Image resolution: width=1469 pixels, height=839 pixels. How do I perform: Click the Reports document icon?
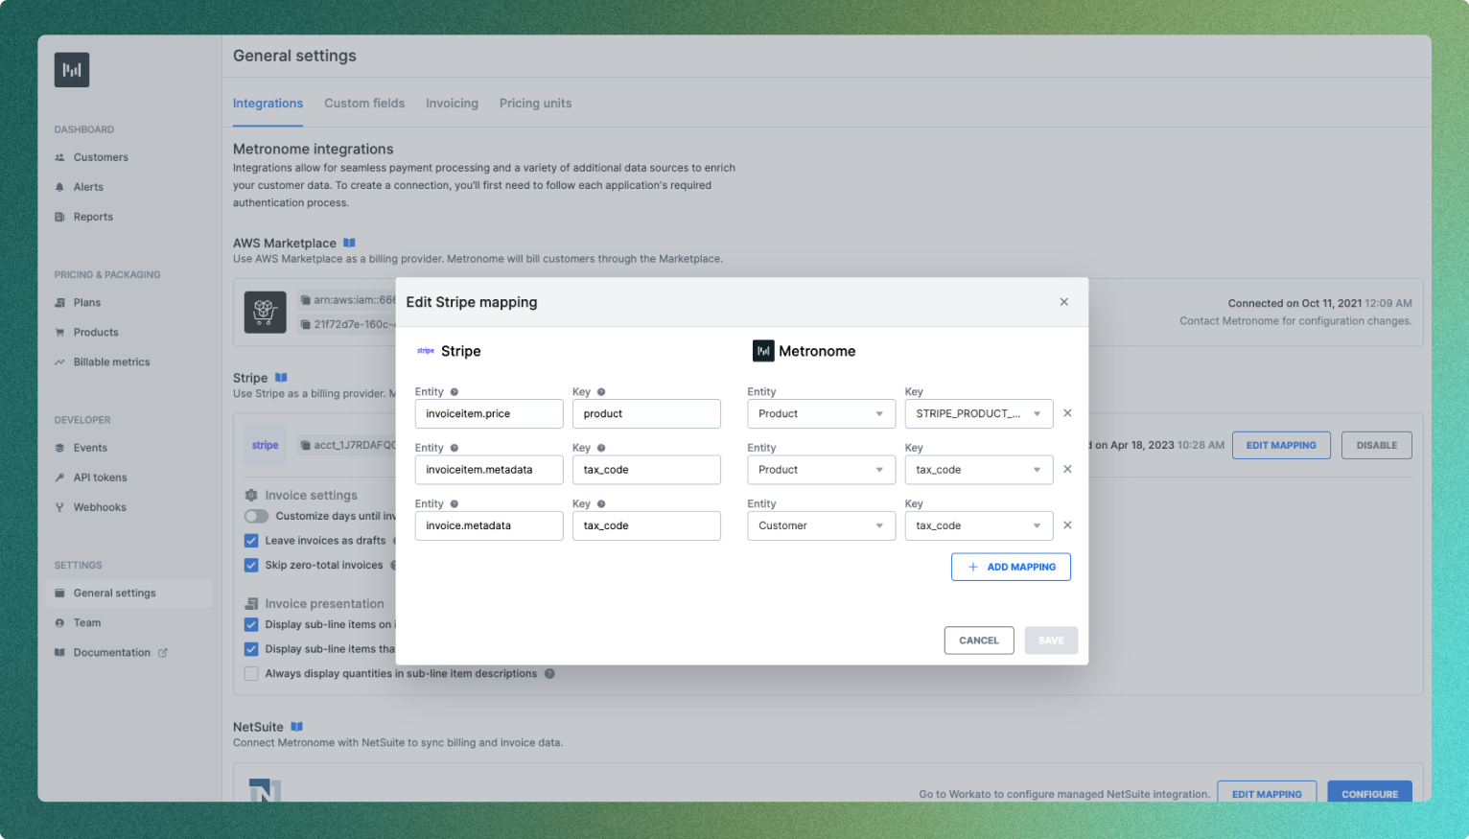point(59,217)
